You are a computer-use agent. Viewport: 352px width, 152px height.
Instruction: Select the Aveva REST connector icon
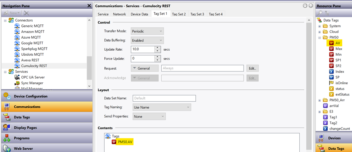coord(17,60)
